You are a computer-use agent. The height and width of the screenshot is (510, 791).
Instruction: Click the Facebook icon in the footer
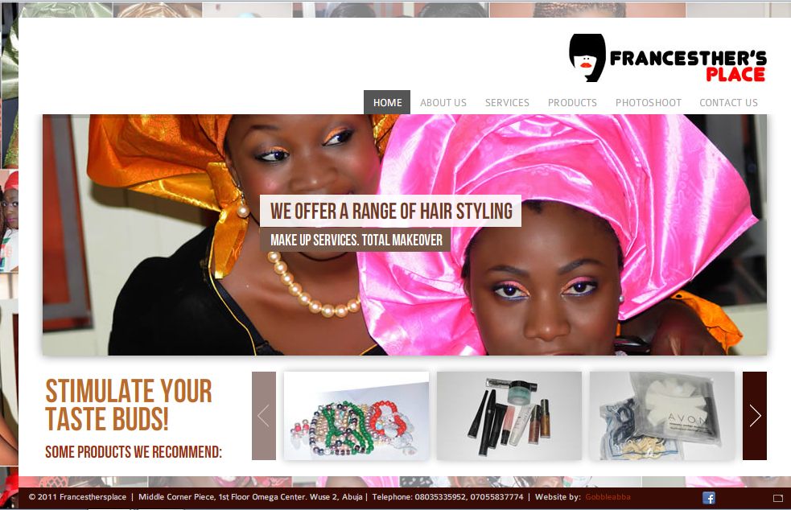click(709, 498)
